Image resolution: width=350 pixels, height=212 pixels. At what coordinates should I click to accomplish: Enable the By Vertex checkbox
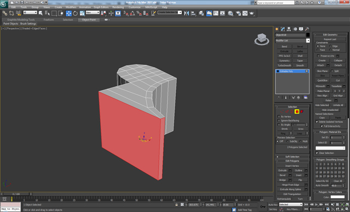[x=279, y=116]
